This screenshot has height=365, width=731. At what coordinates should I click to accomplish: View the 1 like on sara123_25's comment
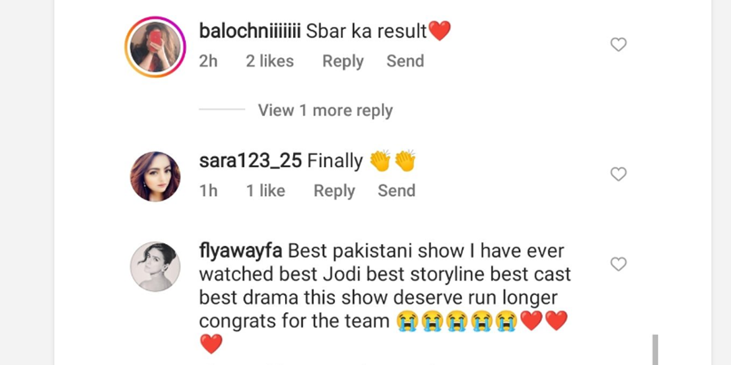(x=266, y=191)
